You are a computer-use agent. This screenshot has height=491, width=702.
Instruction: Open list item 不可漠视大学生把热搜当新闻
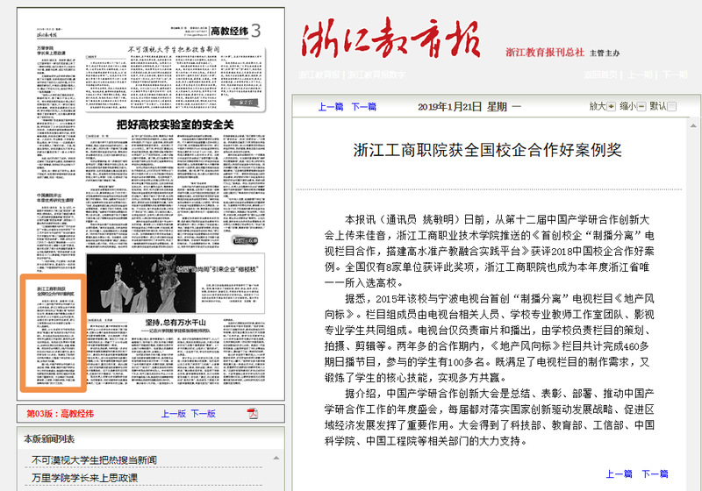click(94, 459)
